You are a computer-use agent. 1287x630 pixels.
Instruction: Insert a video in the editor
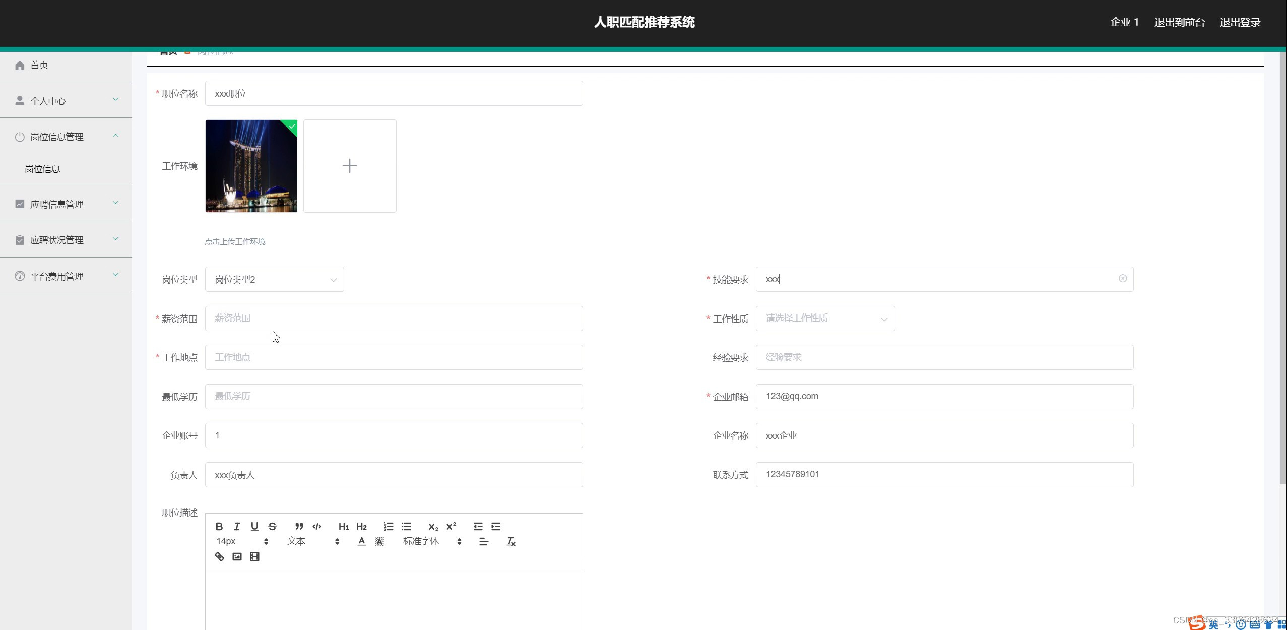pyautogui.click(x=254, y=556)
